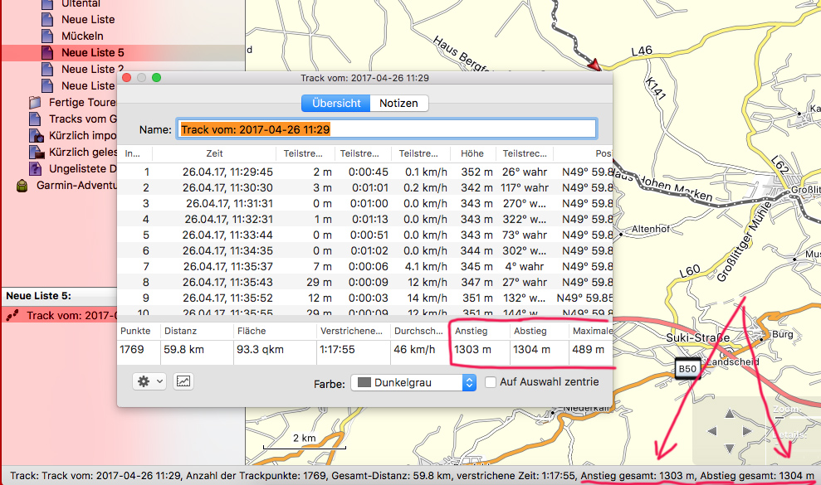Click the Garmin-Adventures backpack icon

pos(22,185)
